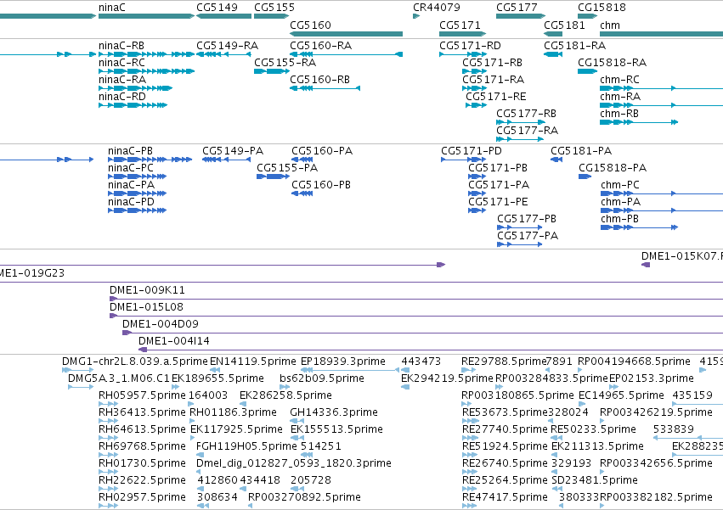The image size is (723, 510).
Task: Click EST FGH119H05.5prime
Action: click(x=246, y=446)
